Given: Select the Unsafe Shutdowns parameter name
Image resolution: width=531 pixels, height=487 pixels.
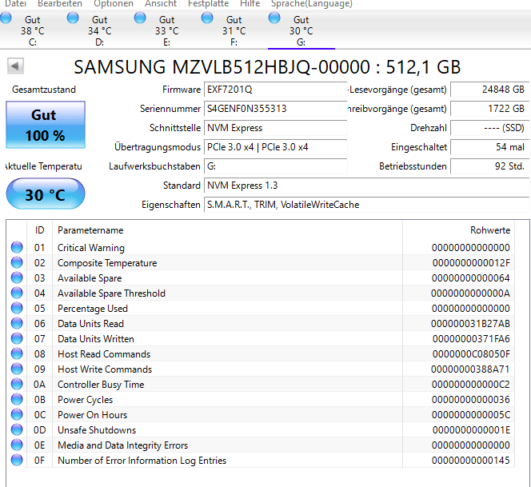Looking at the screenshot, I should (x=97, y=430).
